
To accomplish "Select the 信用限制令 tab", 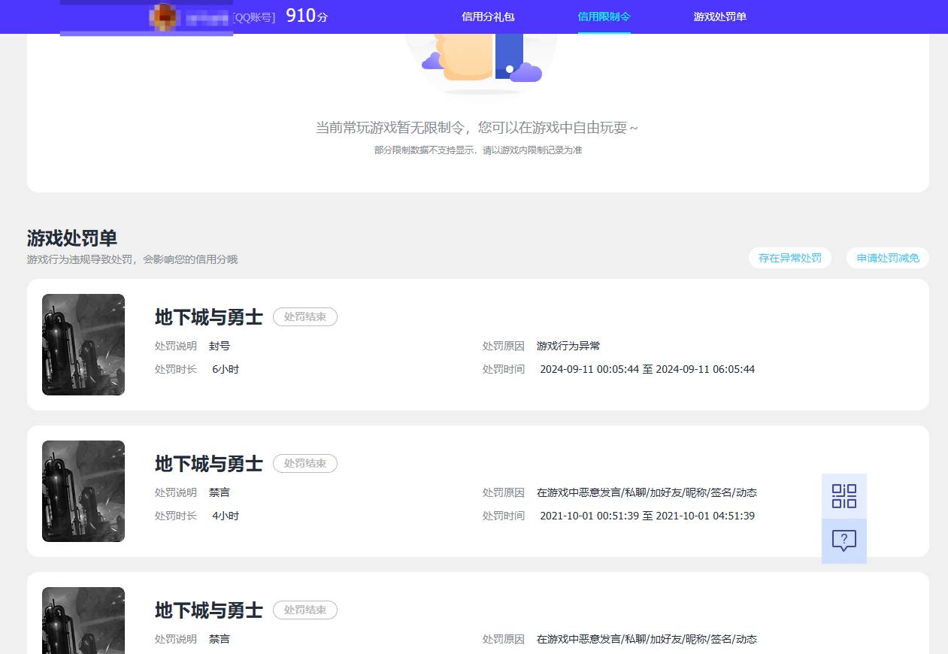I will [604, 17].
